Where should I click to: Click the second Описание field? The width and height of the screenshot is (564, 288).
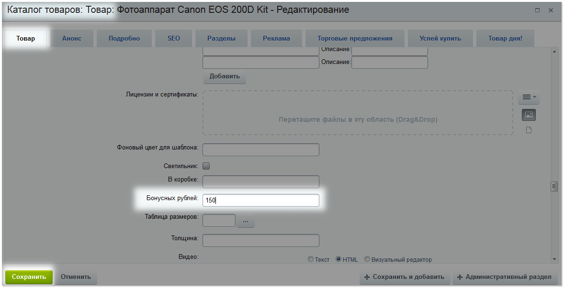click(390, 62)
